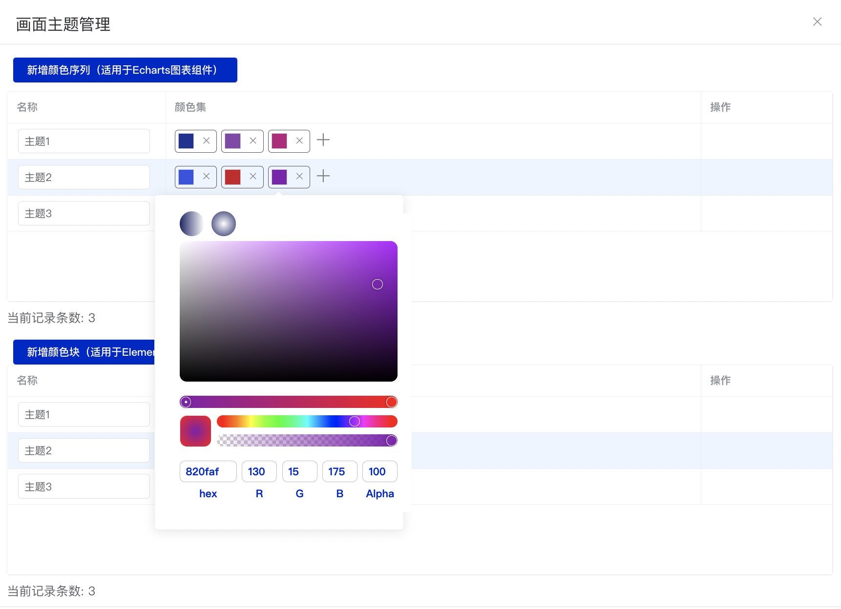Edit the G value field
The image size is (841, 609).
[299, 471]
